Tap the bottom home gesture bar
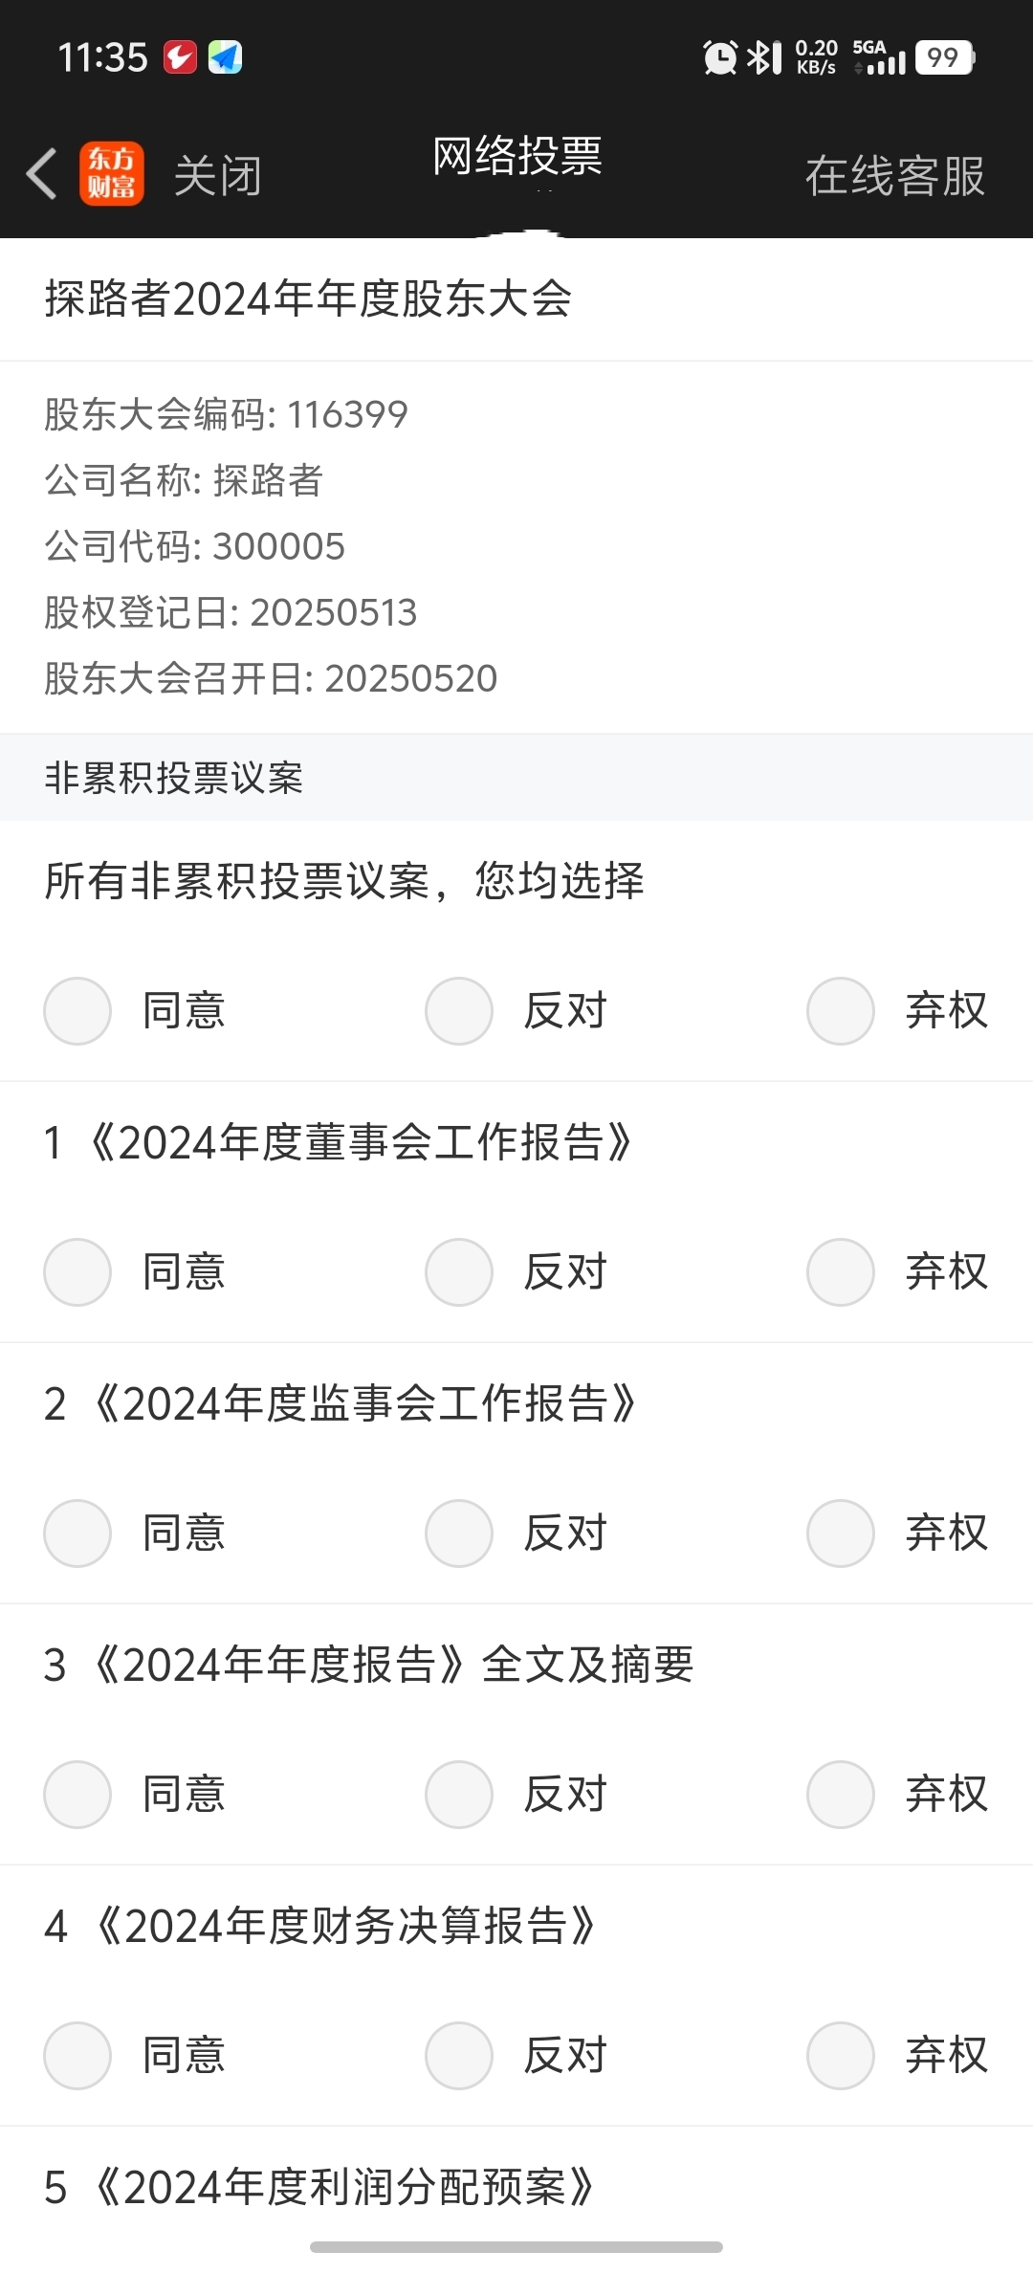The image size is (1033, 2273). coord(516,2246)
